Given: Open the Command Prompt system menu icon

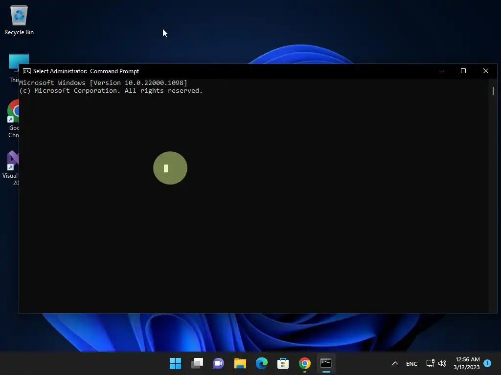Looking at the screenshot, I should tap(27, 71).
